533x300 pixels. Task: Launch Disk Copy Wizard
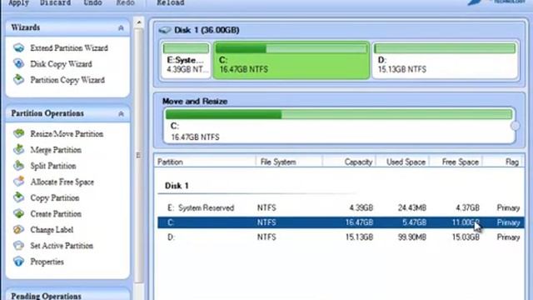click(x=61, y=64)
